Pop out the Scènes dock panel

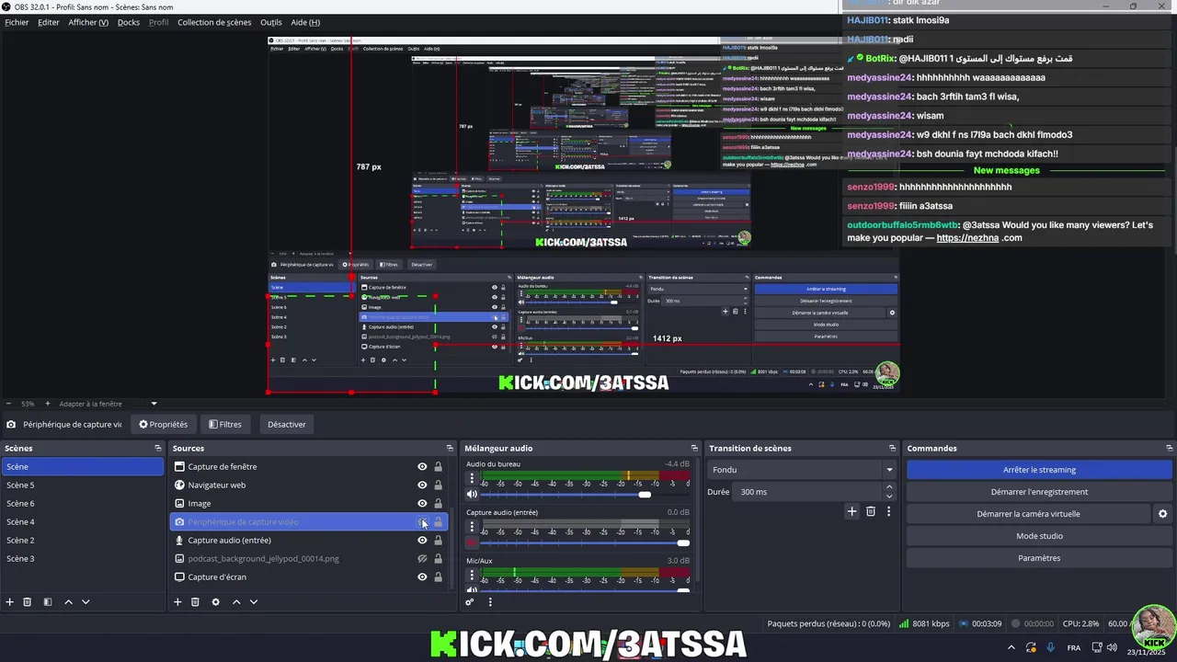point(158,448)
